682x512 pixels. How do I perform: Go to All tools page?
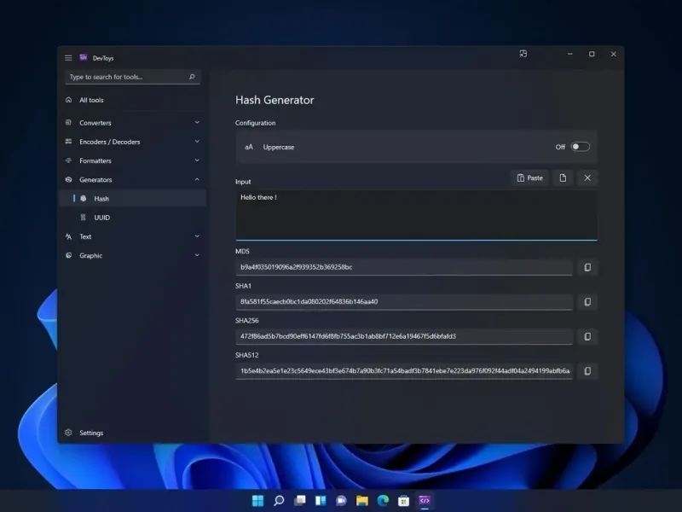[x=91, y=100]
